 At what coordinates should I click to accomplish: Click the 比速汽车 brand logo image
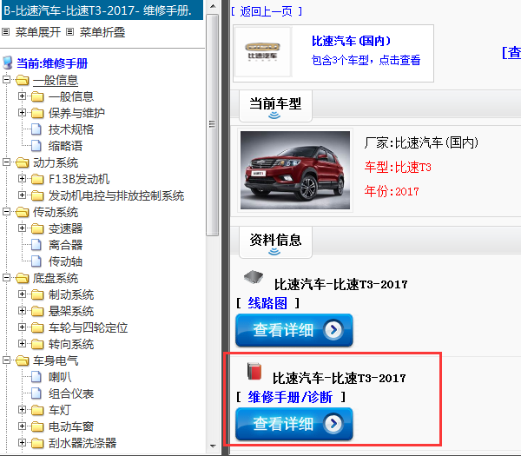click(262, 52)
